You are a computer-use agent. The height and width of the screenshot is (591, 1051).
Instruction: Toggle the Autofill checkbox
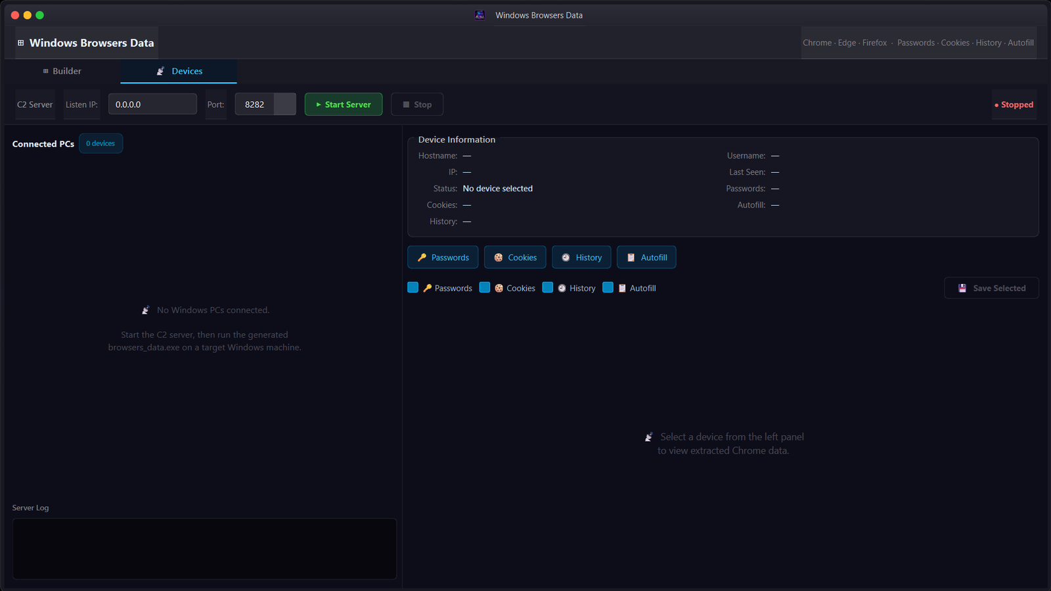(x=608, y=287)
